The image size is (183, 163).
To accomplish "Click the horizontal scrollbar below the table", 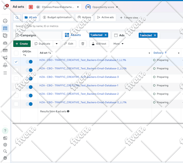I will [98, 123].
